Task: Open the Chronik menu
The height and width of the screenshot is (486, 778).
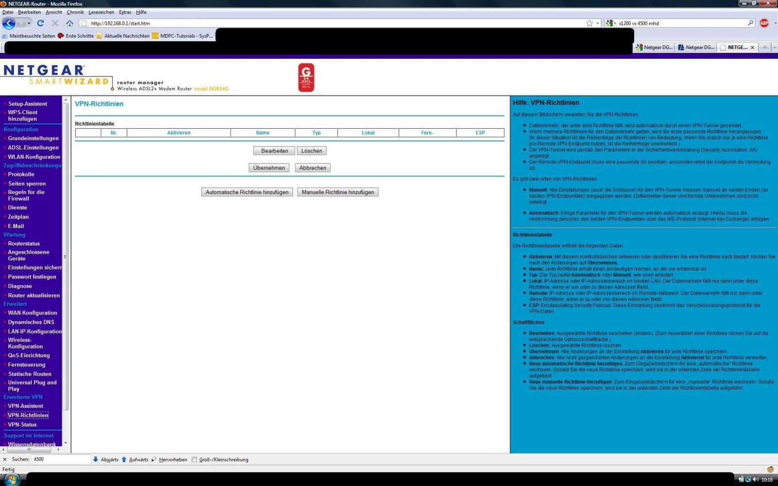Action: 75,12
